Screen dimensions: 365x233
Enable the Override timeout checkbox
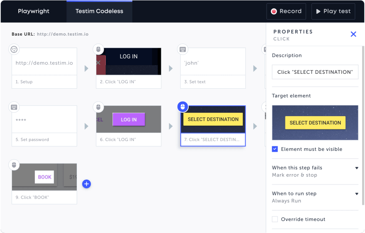click(x=275, y=219)
